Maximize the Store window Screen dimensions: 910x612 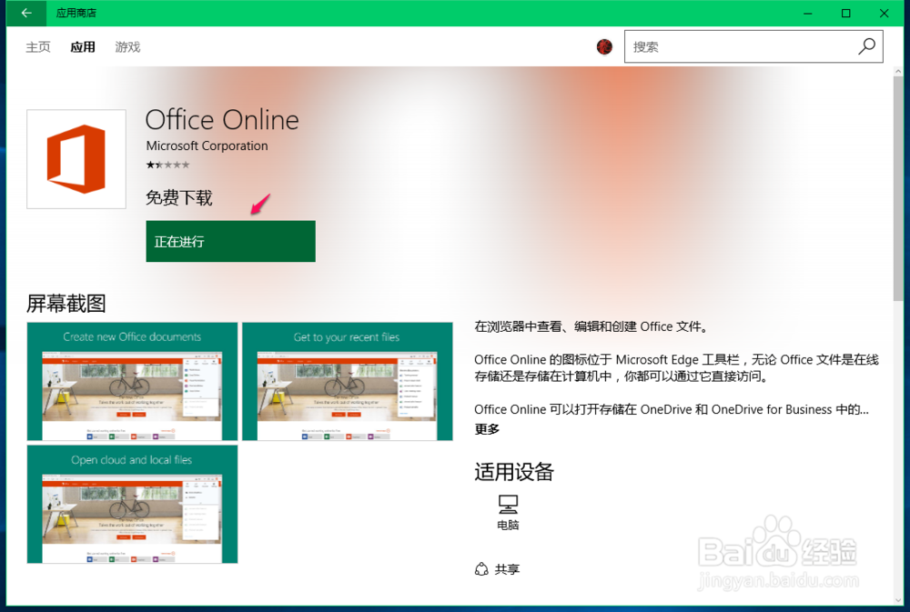click(x=845, y=13)
